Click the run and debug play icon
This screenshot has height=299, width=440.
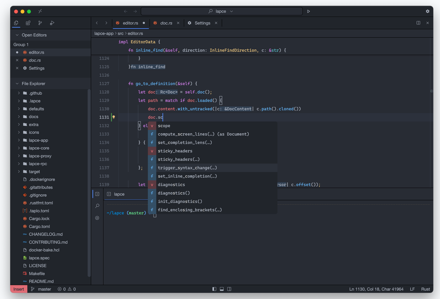[x=308, y=11]
